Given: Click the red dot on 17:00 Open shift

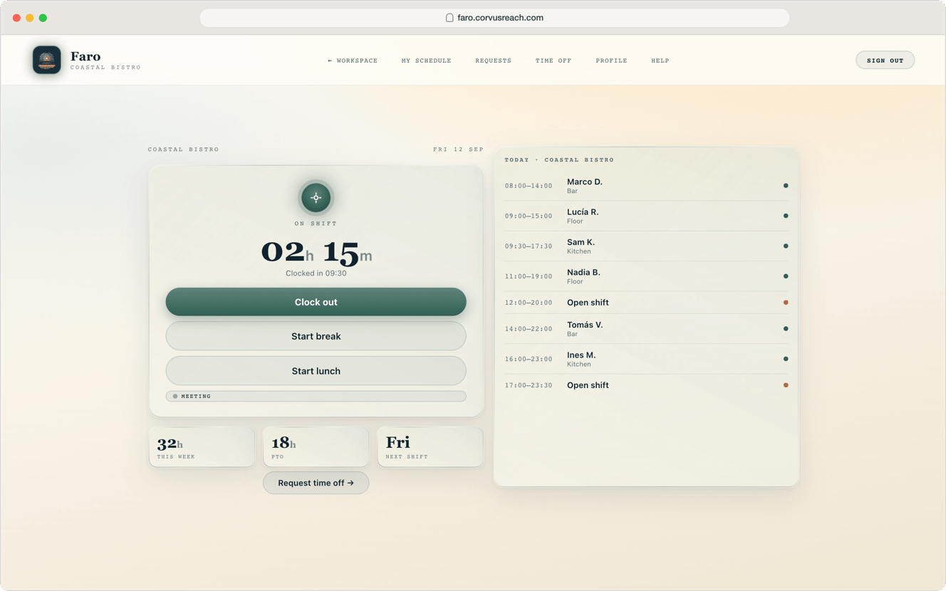Looking at the screenshot, I should (786, 385).
